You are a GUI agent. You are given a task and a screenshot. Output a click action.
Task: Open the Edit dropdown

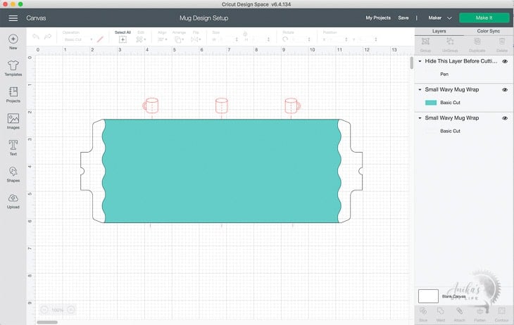pos(141,39)
